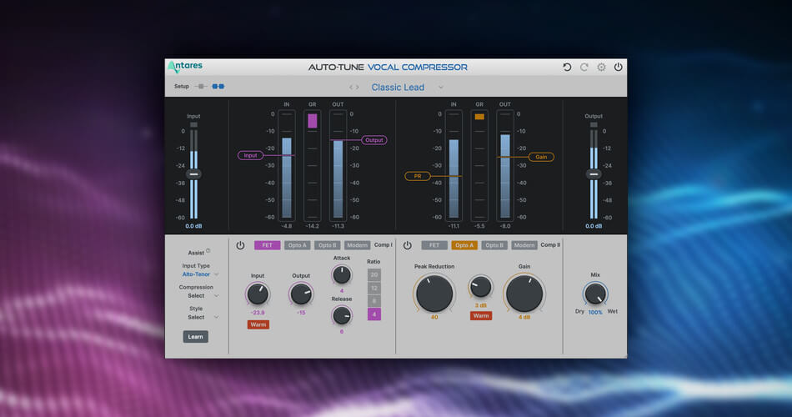
Task: Select ratio 20 on Comp I
Action: [374, 275]
